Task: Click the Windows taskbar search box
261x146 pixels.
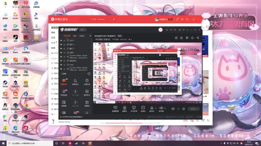Action: [30, 143]
